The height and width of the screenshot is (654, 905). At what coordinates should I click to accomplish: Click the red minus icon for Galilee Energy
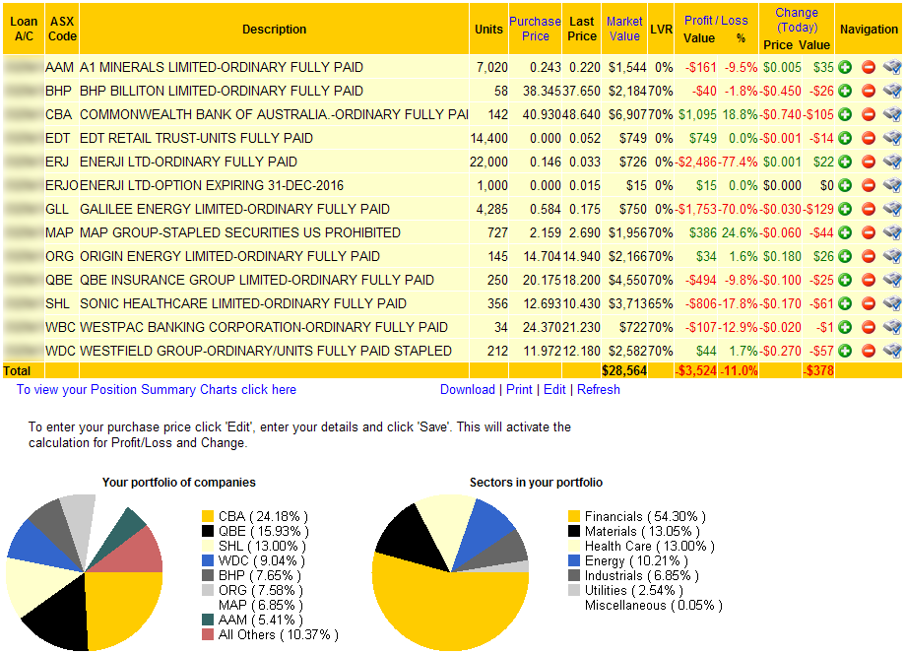tap(869, 209)
